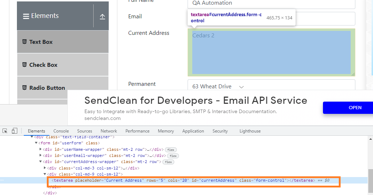Click the Full Name field with QA Automation
Image resolution: width=373 pixels, height=195 pixels.
click(x=271, y=4)
